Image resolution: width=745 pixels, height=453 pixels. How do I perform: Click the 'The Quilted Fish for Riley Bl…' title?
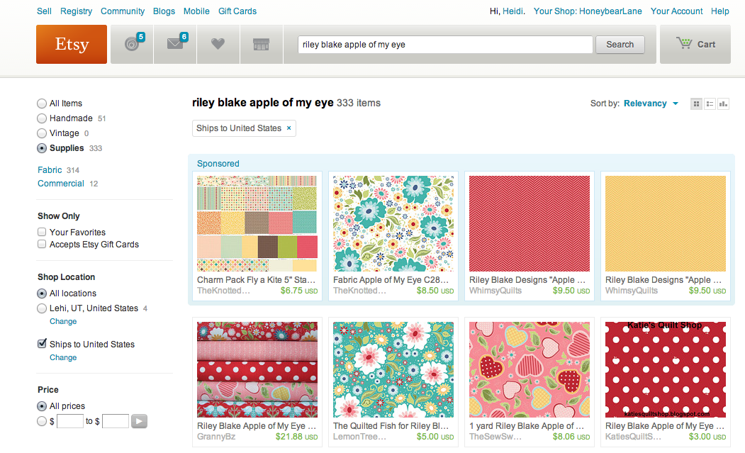pyautogui.click(x=391, y=426)
